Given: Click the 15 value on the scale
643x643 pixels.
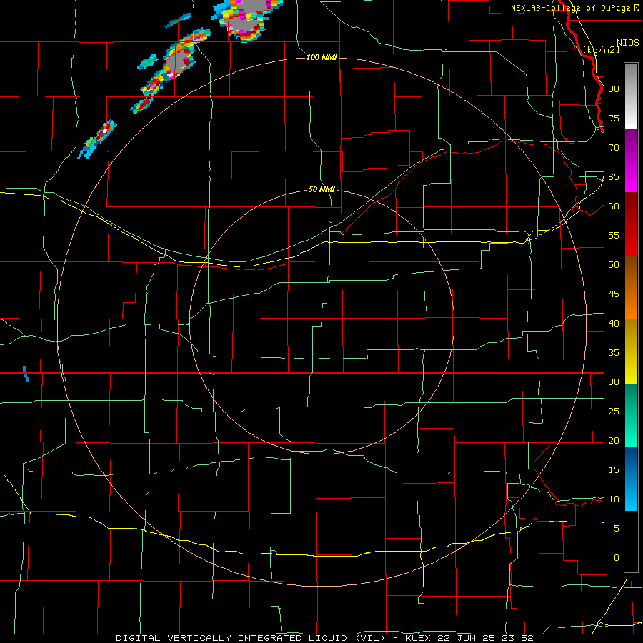Looking at the screenshot, I should pos(614,469).
